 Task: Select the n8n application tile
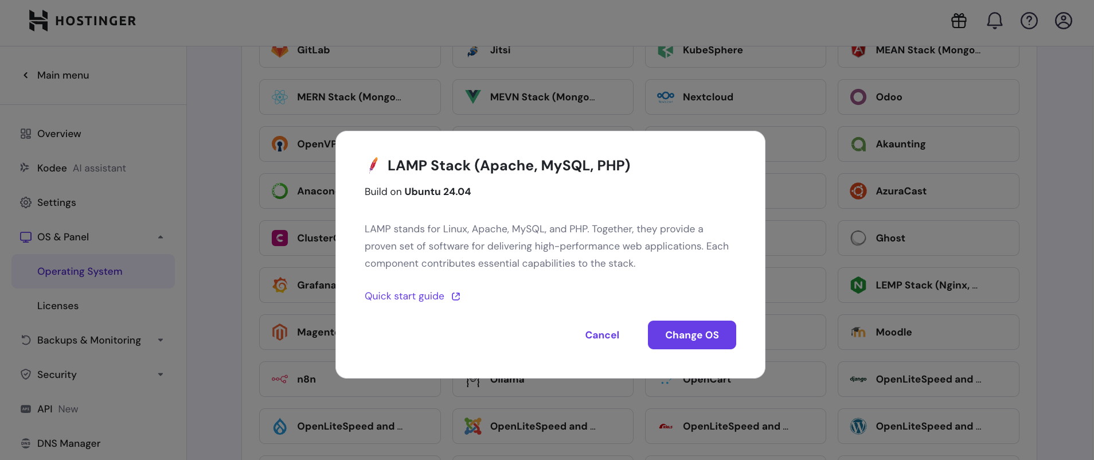point(306,379)
